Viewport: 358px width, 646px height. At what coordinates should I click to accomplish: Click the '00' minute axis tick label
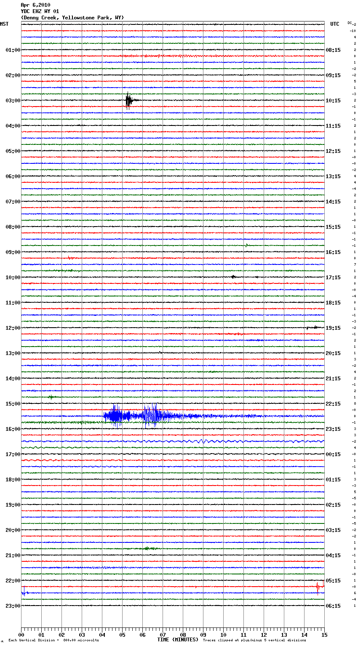[21, 635]
